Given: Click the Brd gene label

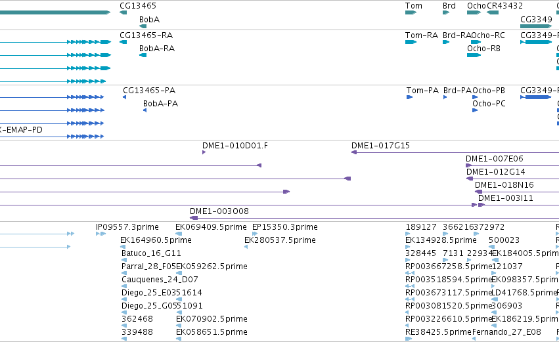Looking at the screenshot, I should [449, 6].
